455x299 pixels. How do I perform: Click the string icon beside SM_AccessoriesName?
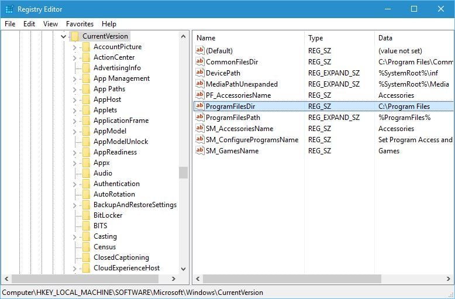point(199,128)
